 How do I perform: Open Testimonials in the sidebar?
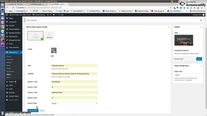tap(13, 36)
